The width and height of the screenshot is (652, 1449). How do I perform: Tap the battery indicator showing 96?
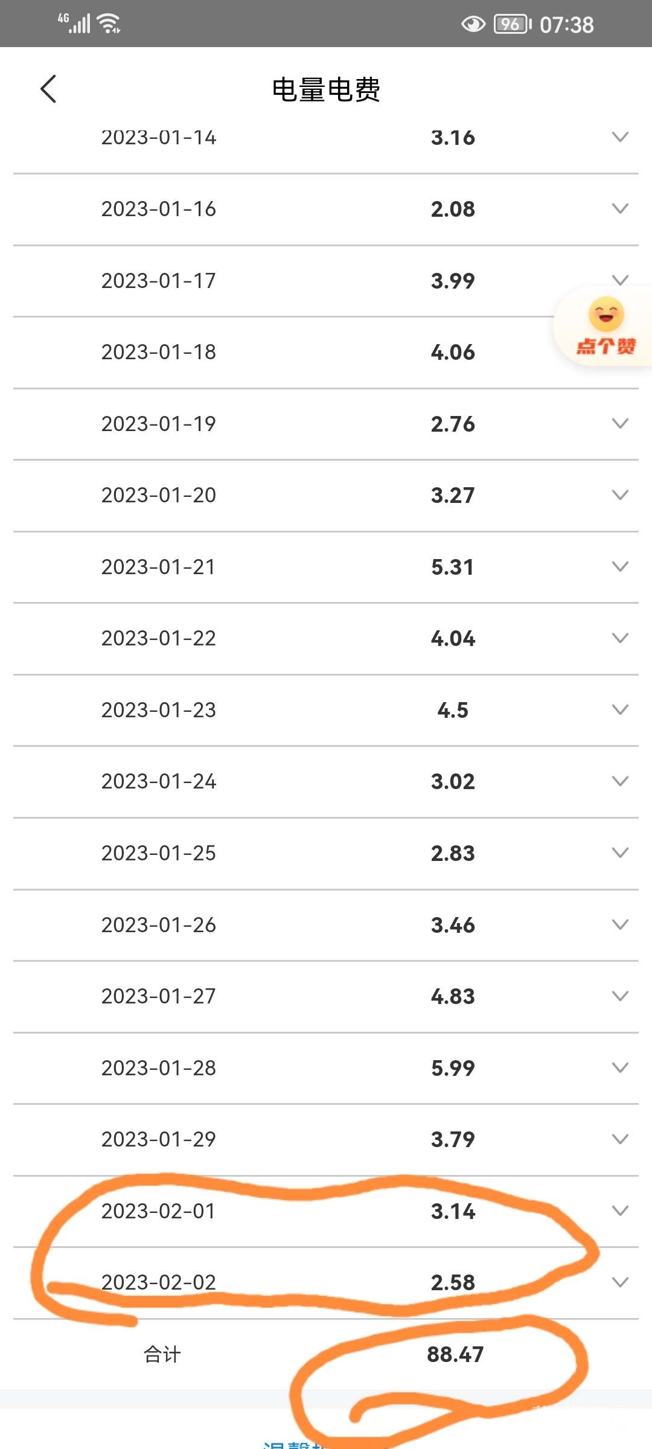tap(512, 24)
